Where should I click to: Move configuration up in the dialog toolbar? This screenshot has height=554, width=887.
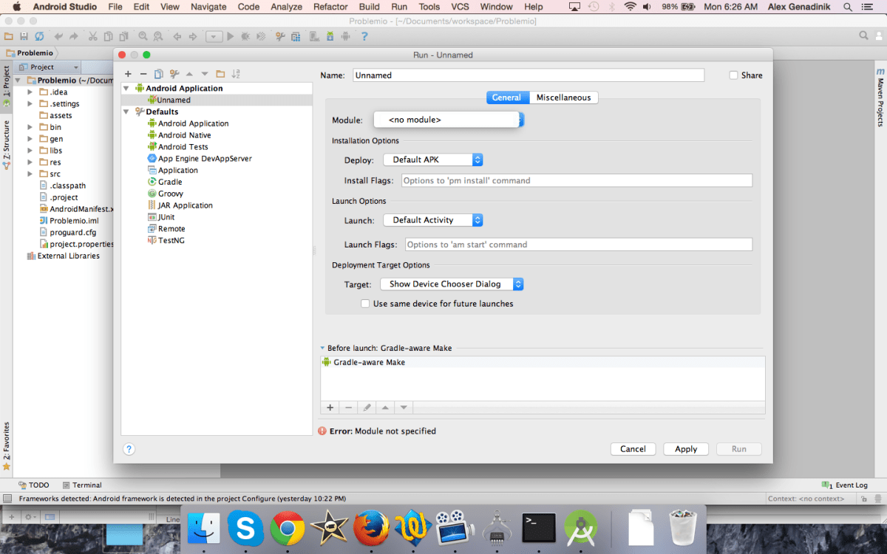pos(189,74)
